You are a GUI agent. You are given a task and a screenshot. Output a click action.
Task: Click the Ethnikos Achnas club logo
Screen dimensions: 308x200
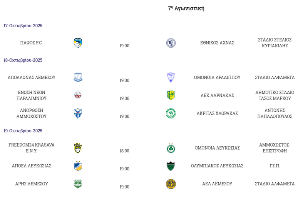(171, 43)
